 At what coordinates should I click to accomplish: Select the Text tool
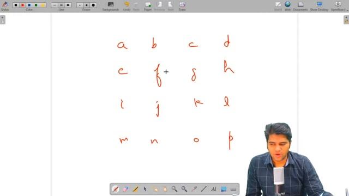(214, 189)
